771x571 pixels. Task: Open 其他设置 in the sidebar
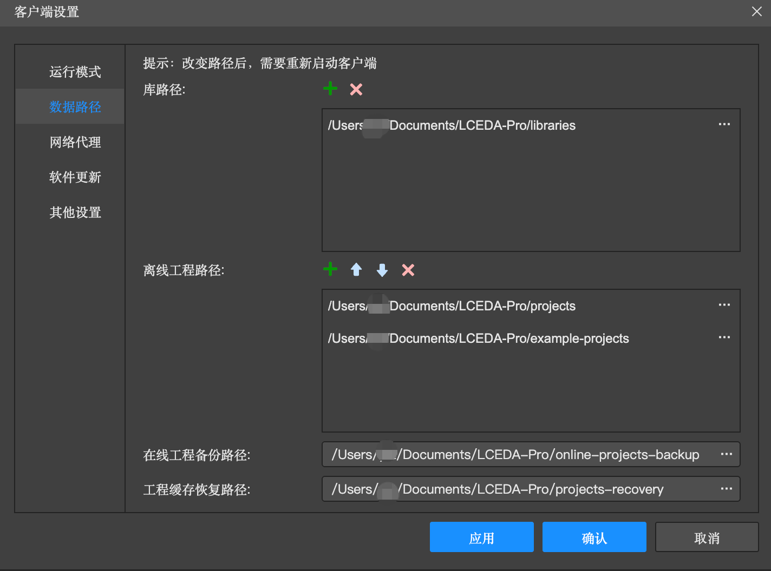click(75, 213)
